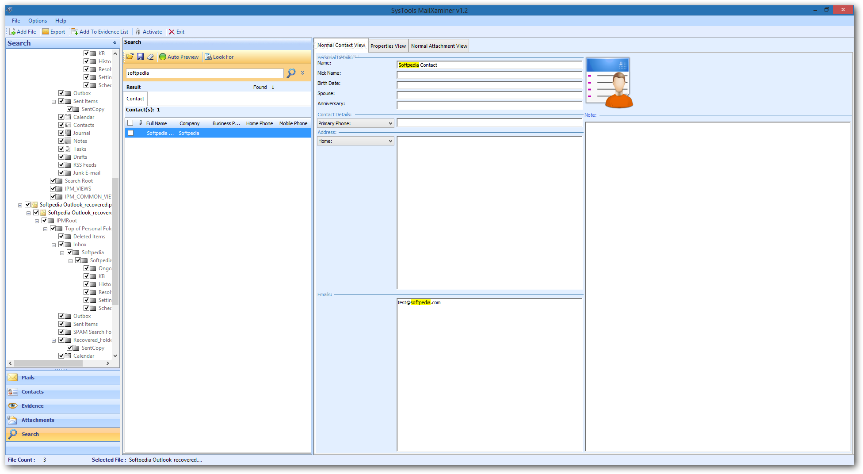The height and width of the screenshot is (474, 863).
Task: Toggle the green Auto Preview icon
Action: (163, 57)
